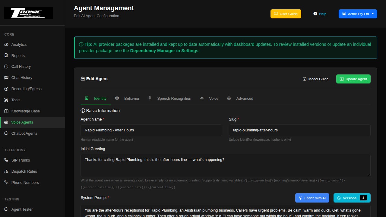Image resolution: width=386 pixels, height=217 pixels.
Task: Click the microphone icon on Speech Recognition
Action: point(150,99)
